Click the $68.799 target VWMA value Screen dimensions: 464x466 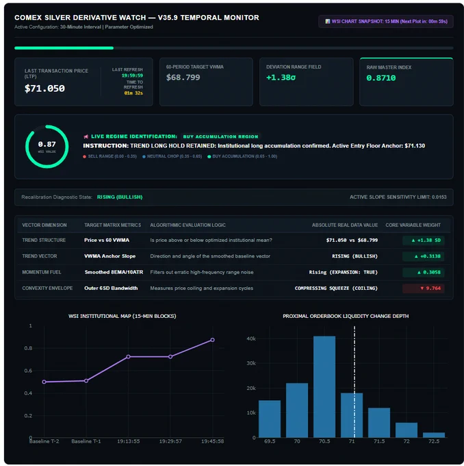pos(183,77)
